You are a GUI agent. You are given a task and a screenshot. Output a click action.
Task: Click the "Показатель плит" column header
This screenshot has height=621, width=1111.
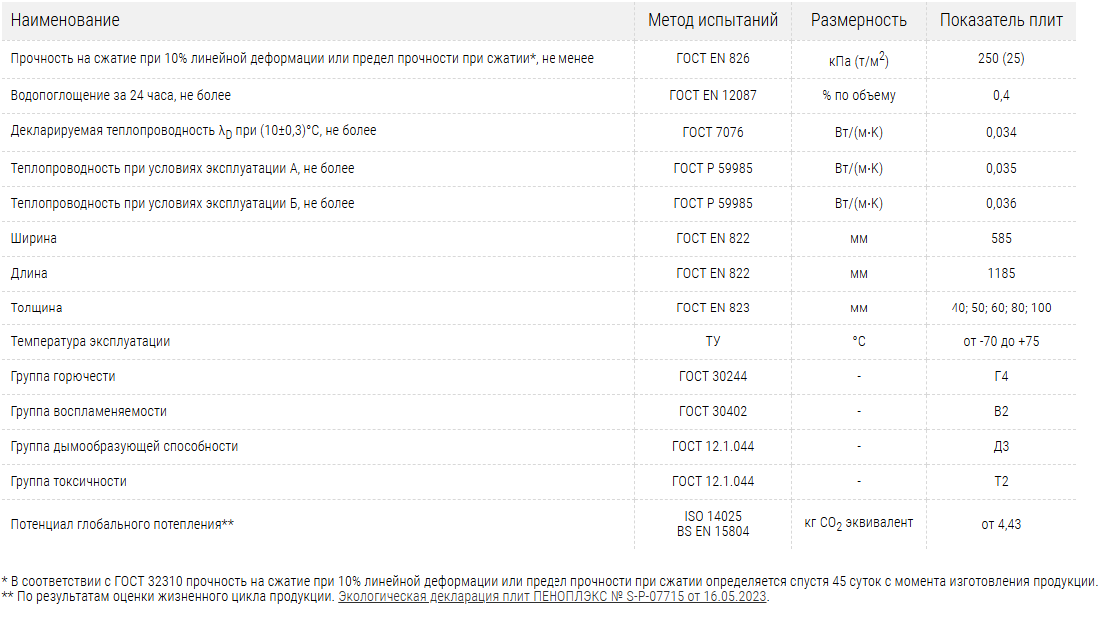point(1001,20)
